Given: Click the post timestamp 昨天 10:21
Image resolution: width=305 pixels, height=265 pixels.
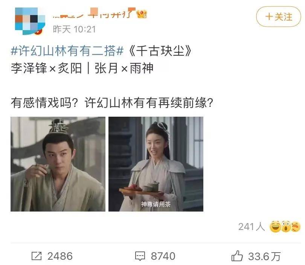Looking at the screenshot, I should click(x=75, y=29).
